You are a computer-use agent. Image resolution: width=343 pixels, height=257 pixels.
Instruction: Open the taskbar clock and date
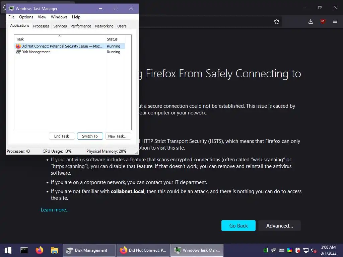point(328,250)
